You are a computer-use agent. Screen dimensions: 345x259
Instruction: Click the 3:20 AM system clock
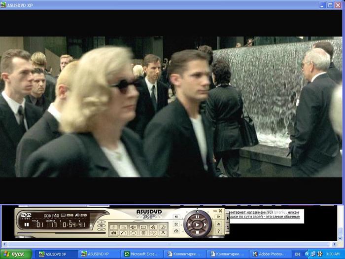click(333, 254)
